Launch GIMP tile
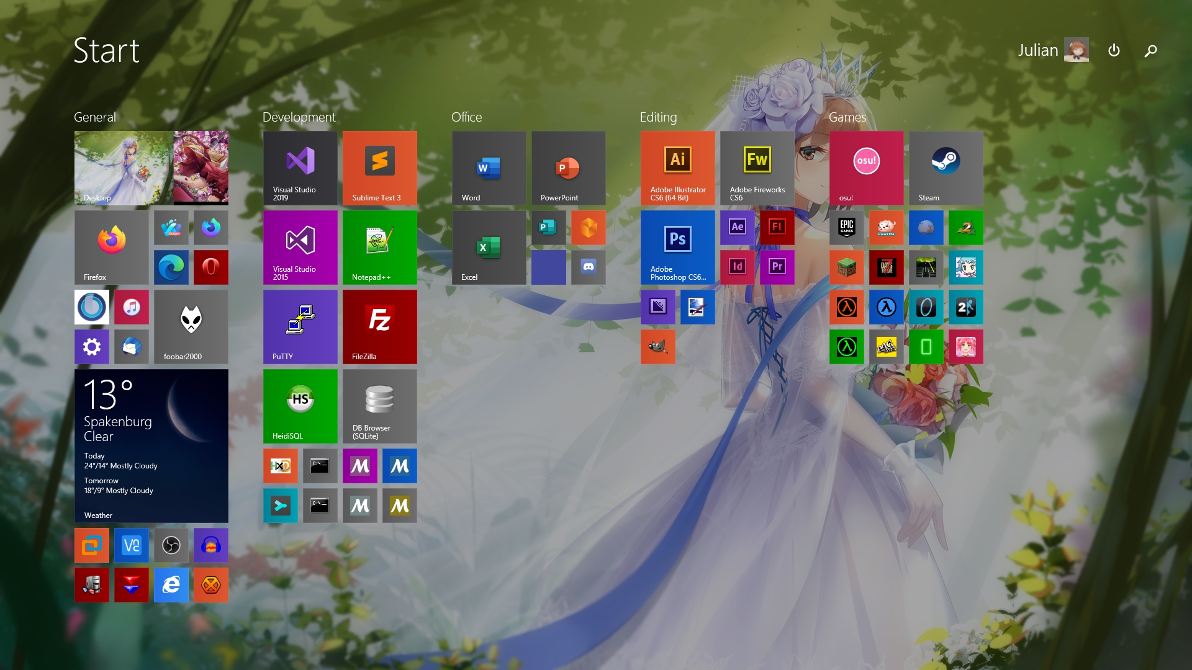The height and width of the screenshot is (670, 1192). coord(658,347)
